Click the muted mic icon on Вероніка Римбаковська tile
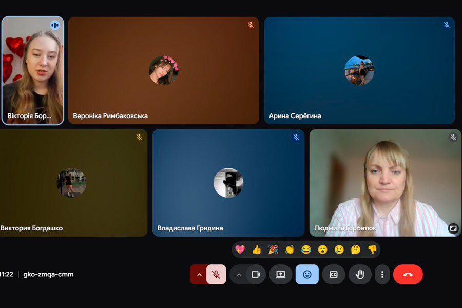 (251, 25)
